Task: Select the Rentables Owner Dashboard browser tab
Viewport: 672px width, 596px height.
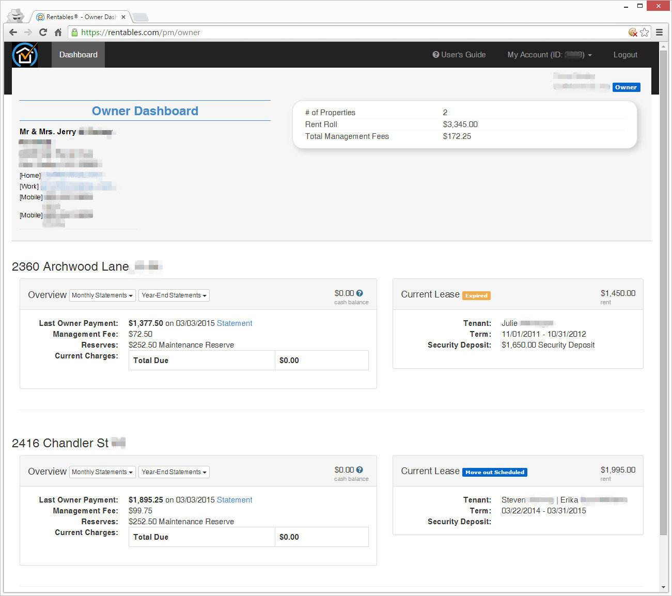Action: (x=81, y=17)
